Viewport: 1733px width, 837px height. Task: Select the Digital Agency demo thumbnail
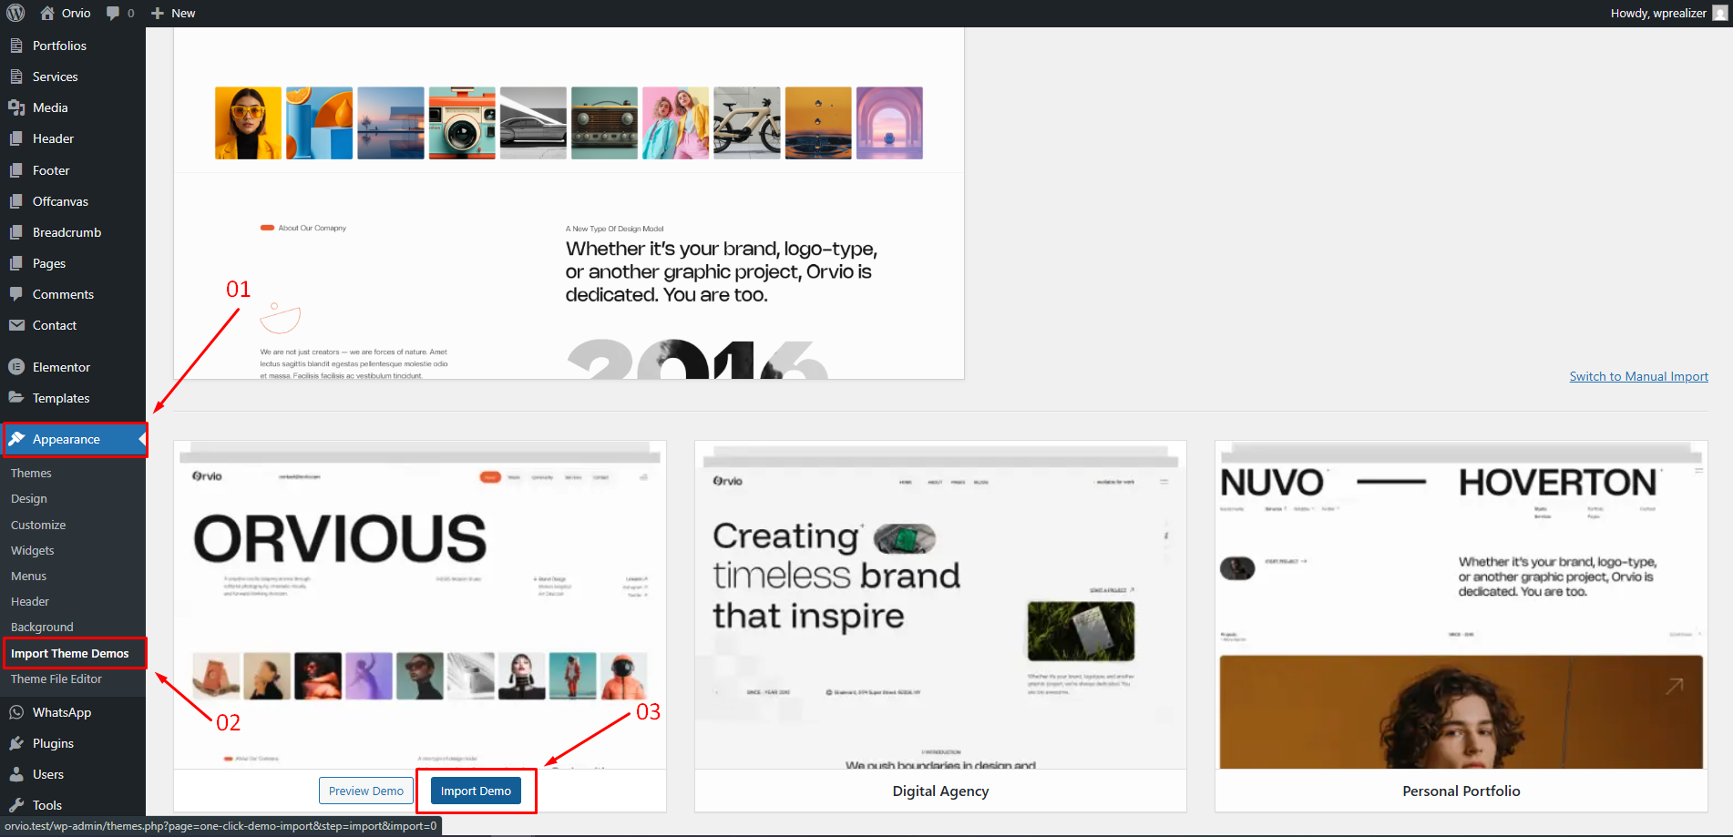pos(940,605)
